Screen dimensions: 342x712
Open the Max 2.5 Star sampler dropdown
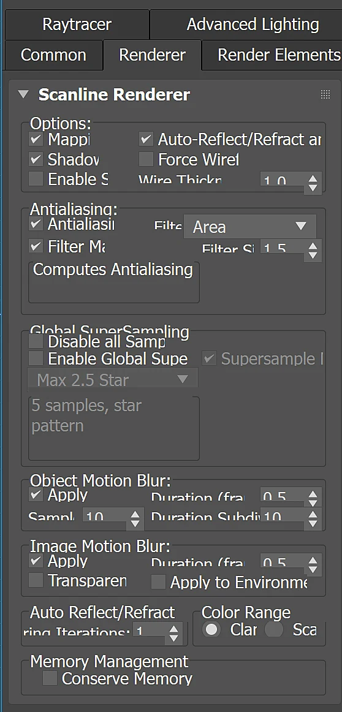(113, 379)
